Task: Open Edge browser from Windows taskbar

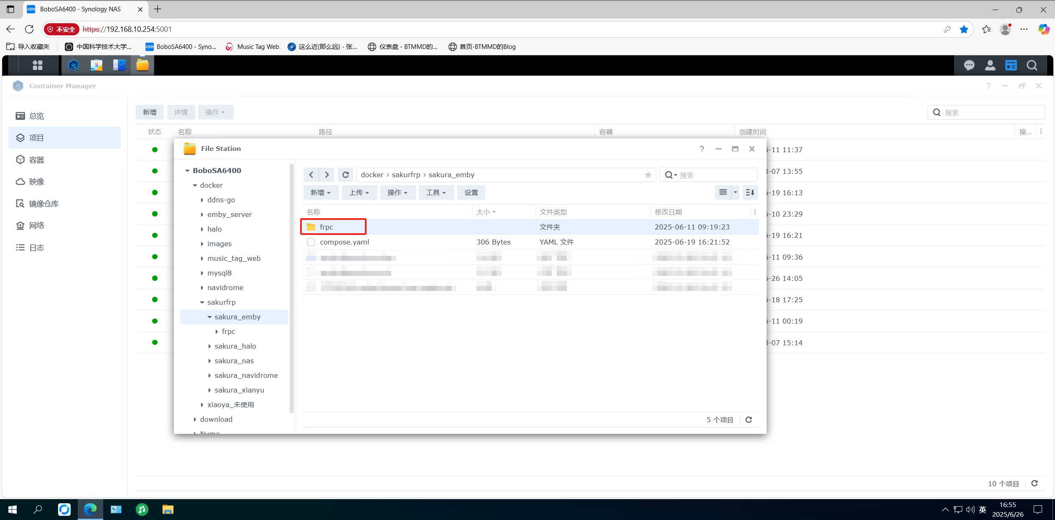Action: point(90,509)
